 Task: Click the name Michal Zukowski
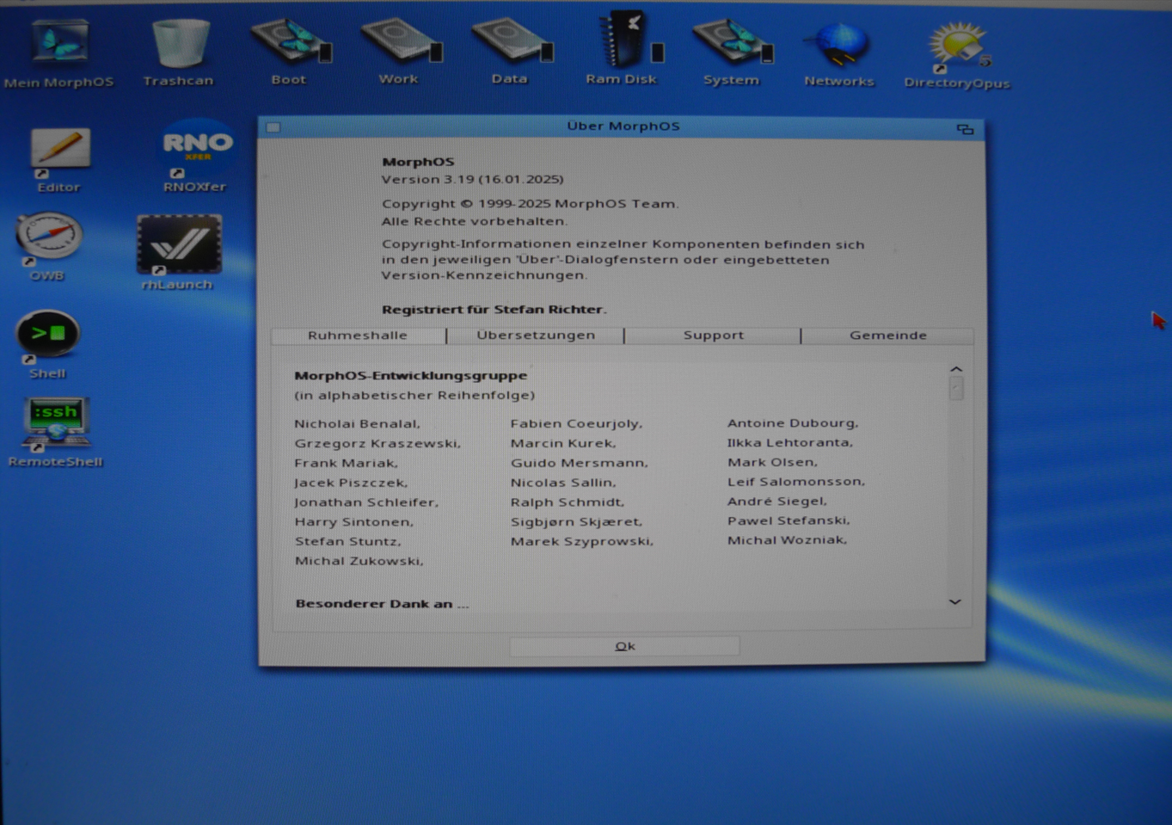359,561
